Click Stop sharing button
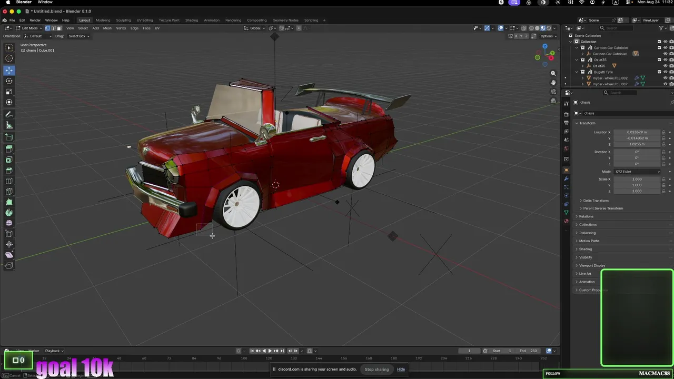The width and height of the screenshot is (674, 379). 377,369
